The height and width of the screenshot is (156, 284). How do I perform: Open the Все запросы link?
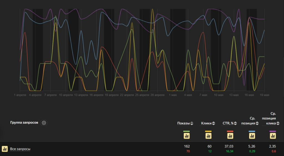(20, 149)
